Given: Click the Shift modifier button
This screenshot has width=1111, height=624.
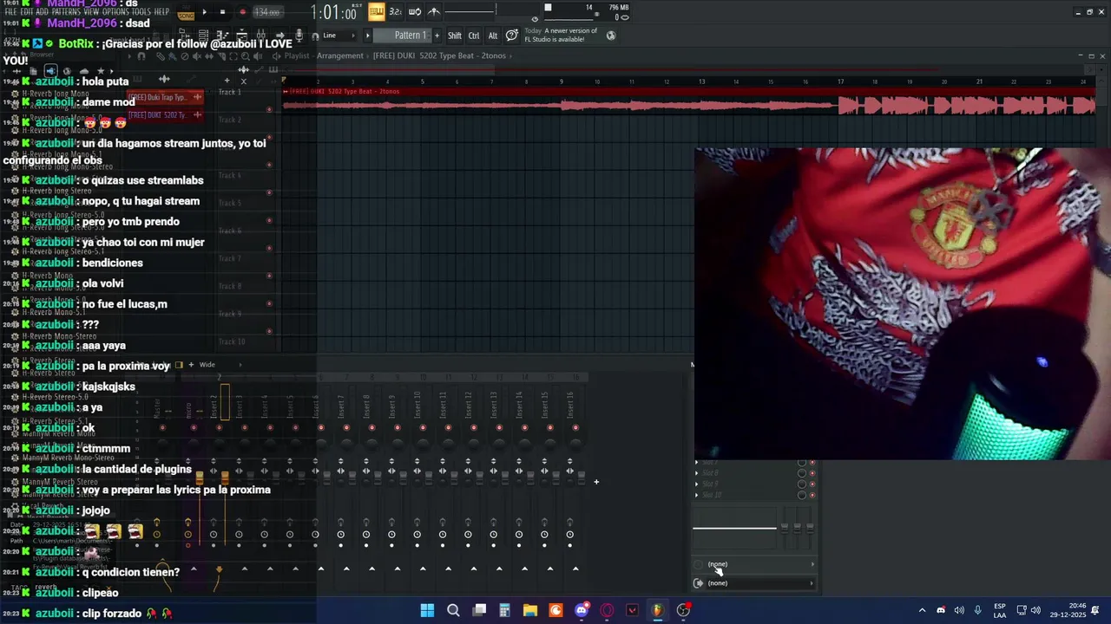Looking at the screenshot, I should 455,36.
